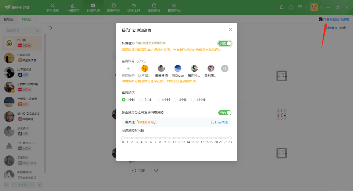Click the calendar window icon in header
353x191 pixels.
tap(300, 7)
